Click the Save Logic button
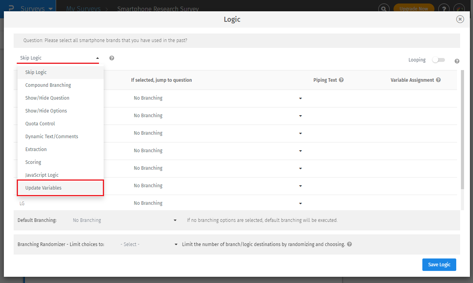Screen dimensions: 473x283 439,265
